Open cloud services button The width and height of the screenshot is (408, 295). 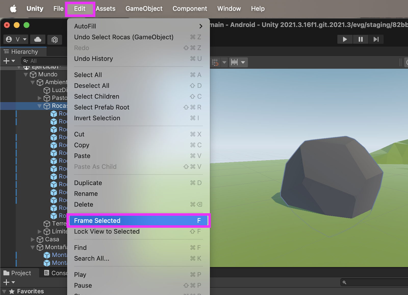38,39
